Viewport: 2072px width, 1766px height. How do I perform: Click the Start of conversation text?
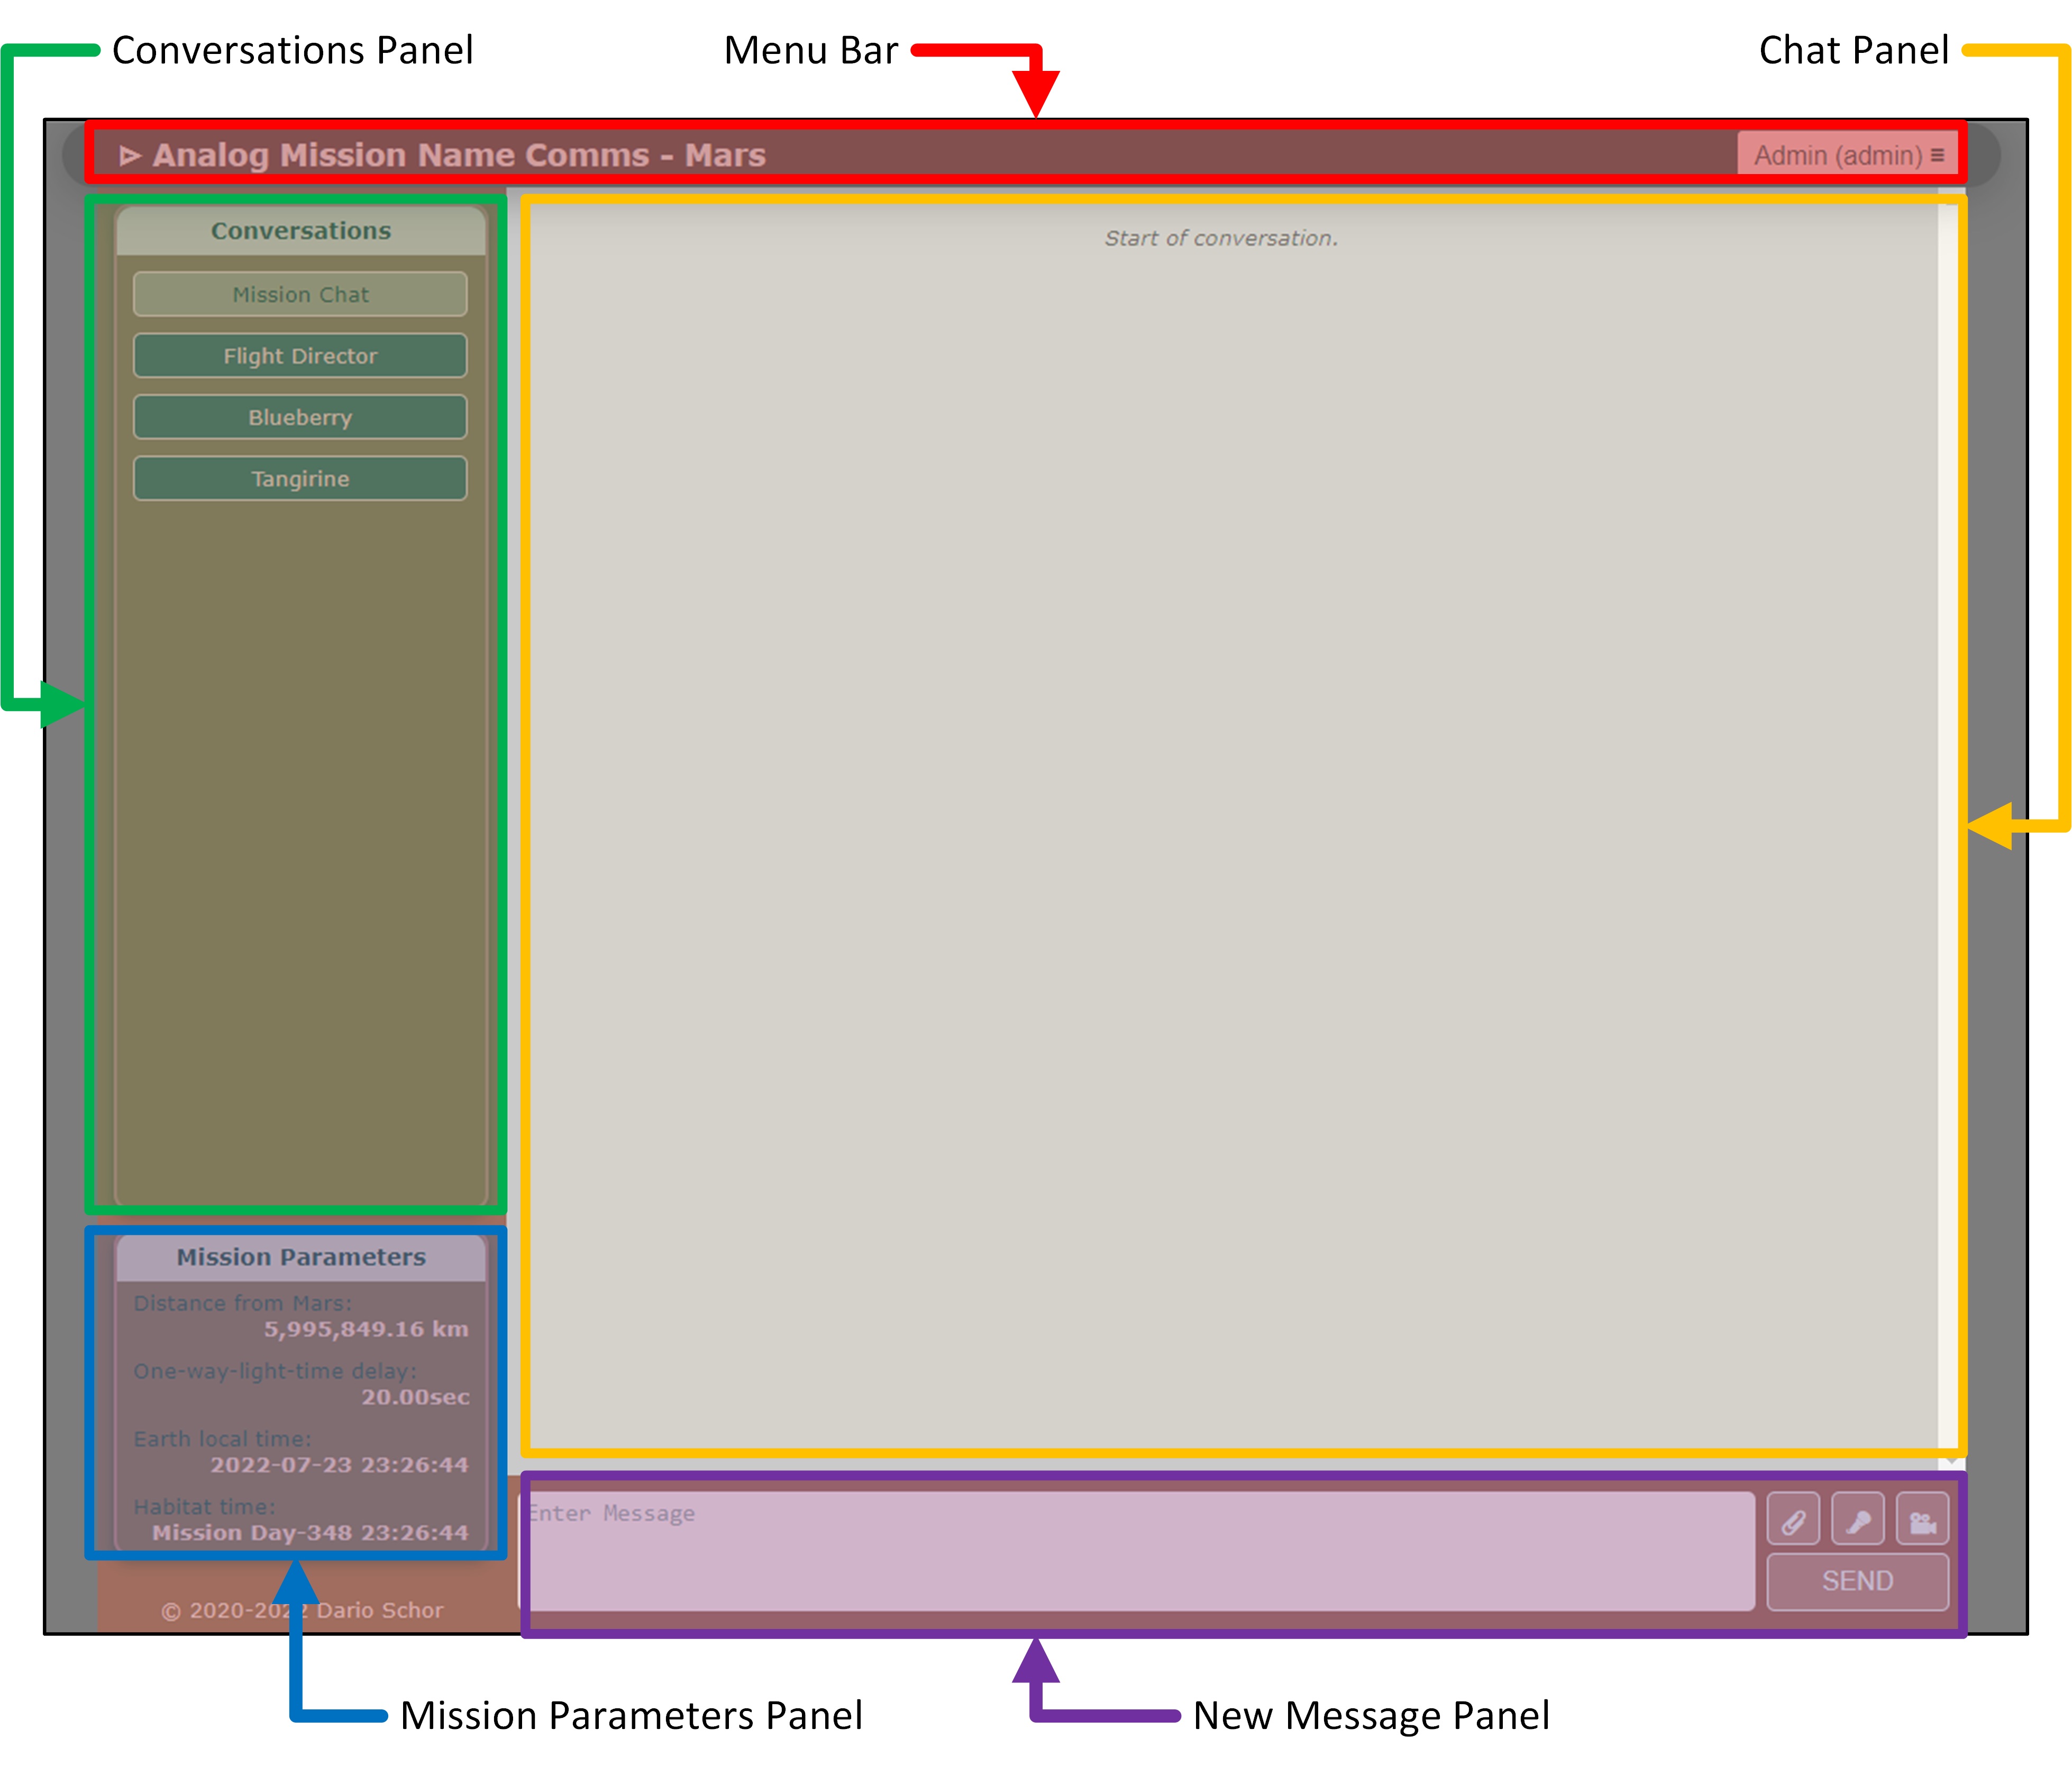1221,238
